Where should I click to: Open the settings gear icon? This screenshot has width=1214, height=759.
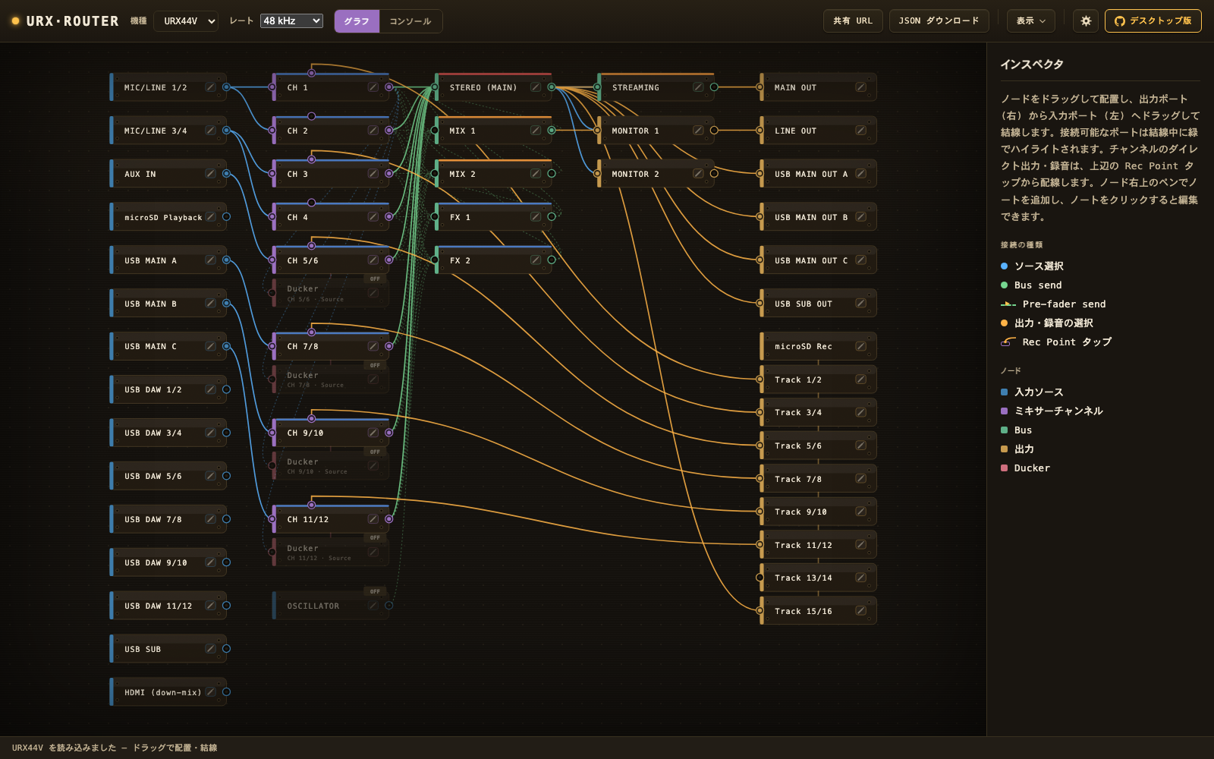pos(1086,21)
